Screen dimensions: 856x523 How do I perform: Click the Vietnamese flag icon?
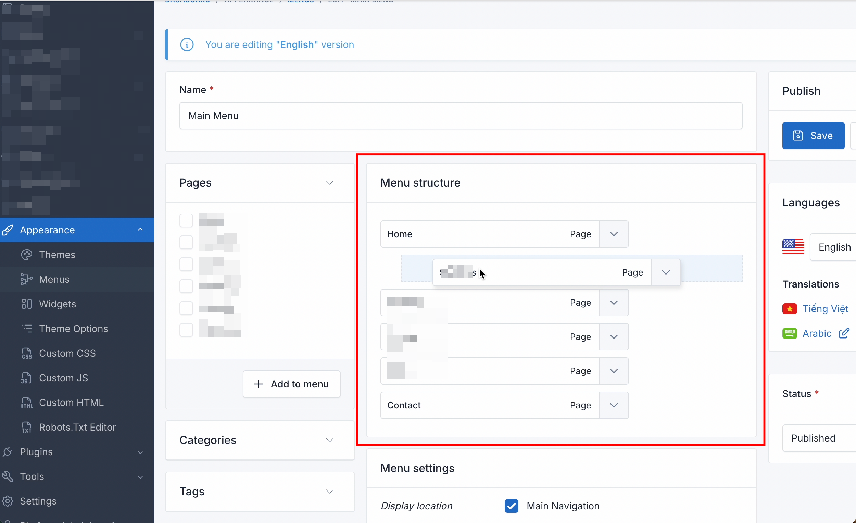click(x=790, y=309)
